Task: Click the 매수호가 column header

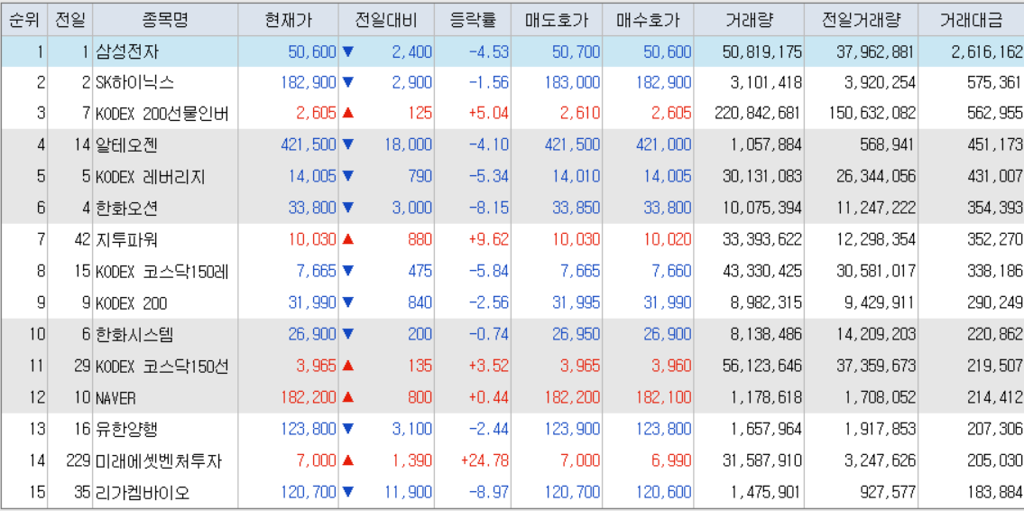Action: click(x=647, y=20)
